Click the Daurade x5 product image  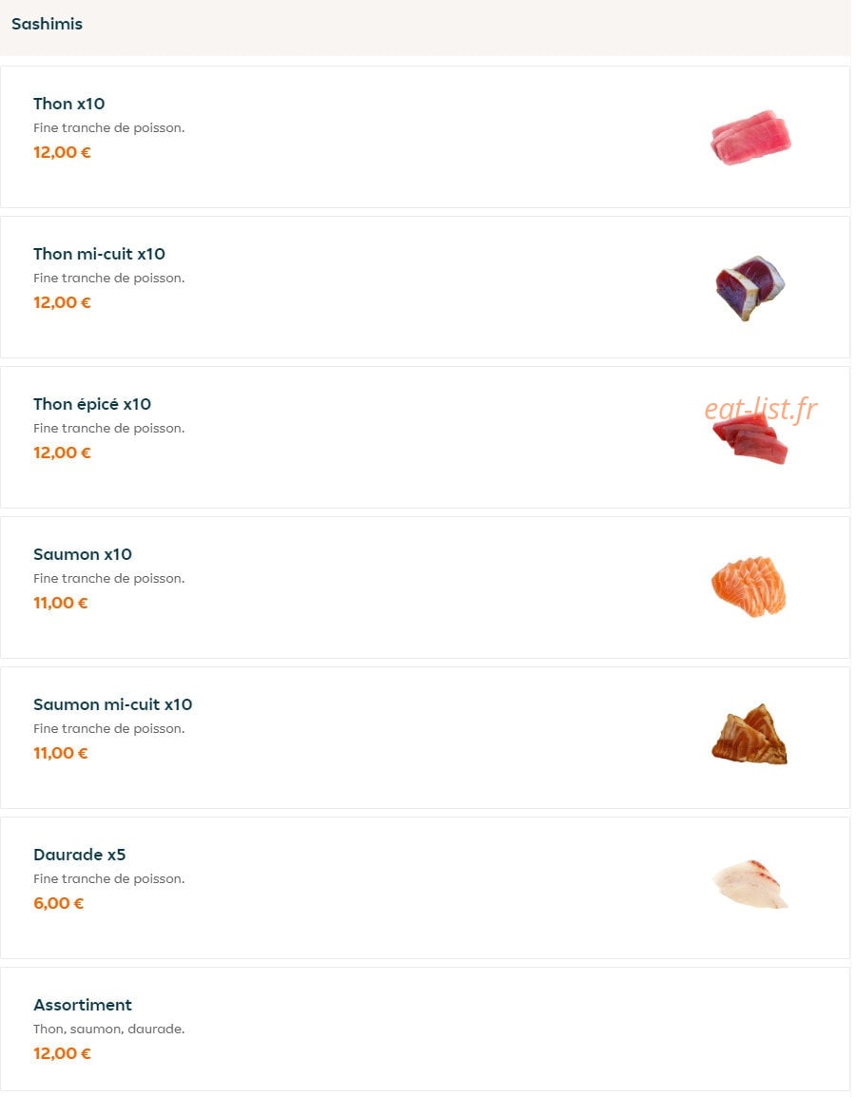[749, 884]
